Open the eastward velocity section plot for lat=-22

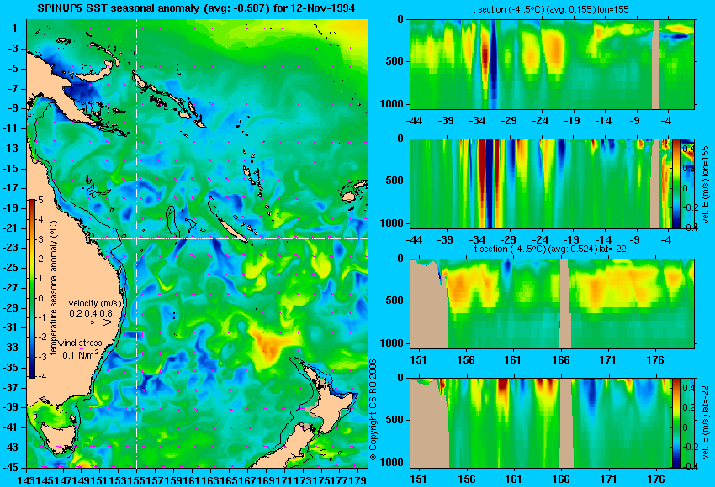click(x=540, y=423)
